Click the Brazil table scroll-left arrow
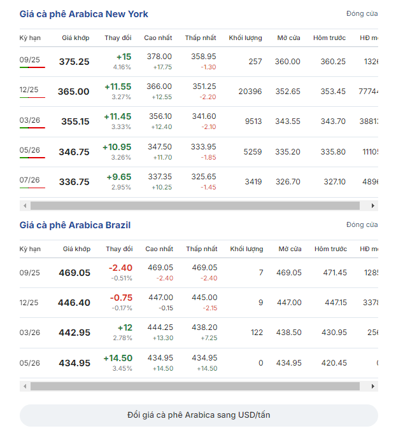 point(25,386)
